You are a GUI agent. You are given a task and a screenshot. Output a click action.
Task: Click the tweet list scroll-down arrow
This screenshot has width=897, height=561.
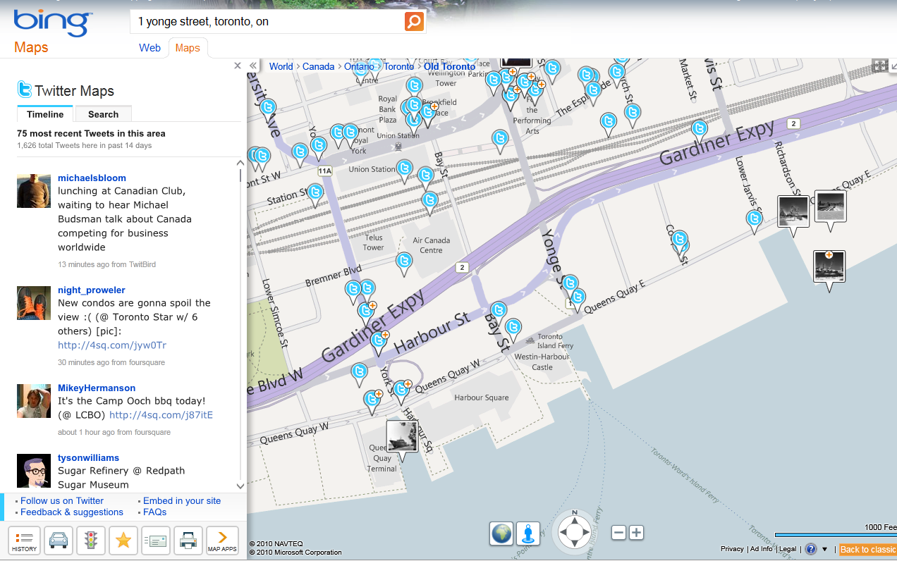pyautogui.click(x=240, y=486)
